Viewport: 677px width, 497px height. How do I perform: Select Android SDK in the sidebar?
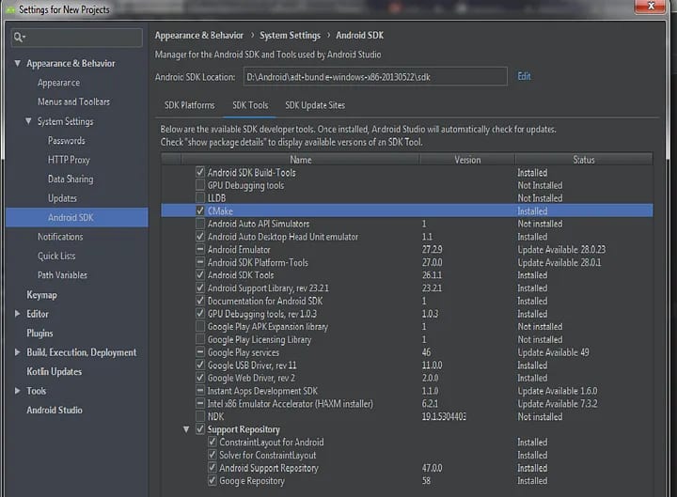[x=77, y=217]
